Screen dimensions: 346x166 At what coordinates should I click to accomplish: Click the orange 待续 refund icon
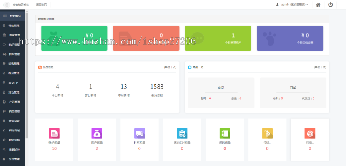pos(310,133)
